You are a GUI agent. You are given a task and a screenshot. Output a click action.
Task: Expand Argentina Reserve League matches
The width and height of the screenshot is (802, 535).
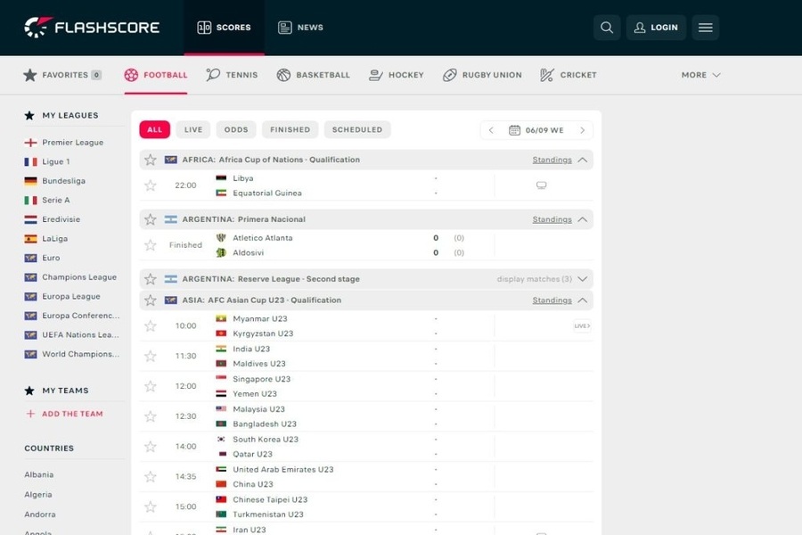click(582, 279)
